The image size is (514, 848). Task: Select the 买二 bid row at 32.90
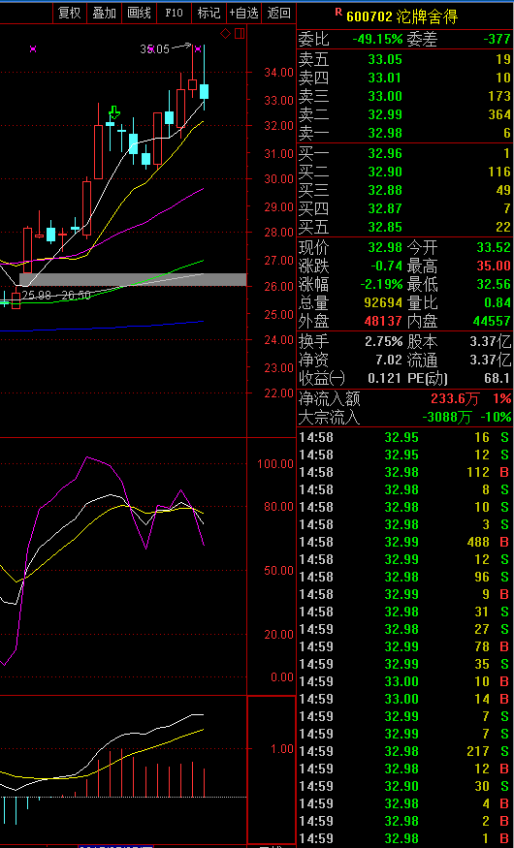404,172
